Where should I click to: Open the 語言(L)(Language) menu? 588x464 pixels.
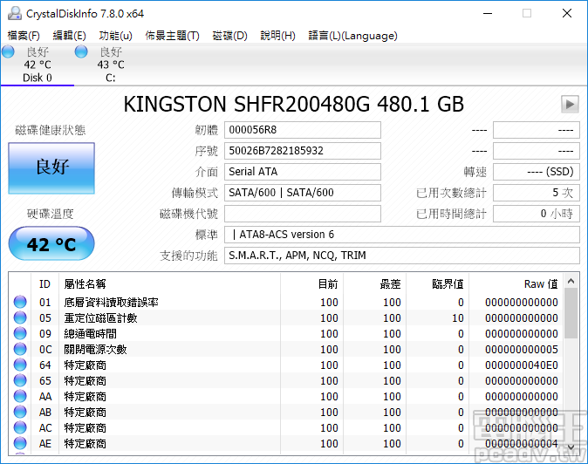[352, 36]
